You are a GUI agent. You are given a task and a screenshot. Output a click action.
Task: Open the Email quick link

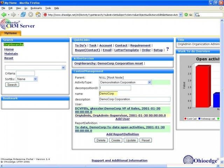pyautogui.click(x=107, y=50)
